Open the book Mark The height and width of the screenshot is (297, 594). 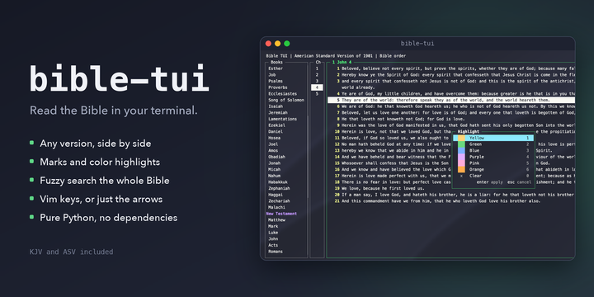(273, 226)
